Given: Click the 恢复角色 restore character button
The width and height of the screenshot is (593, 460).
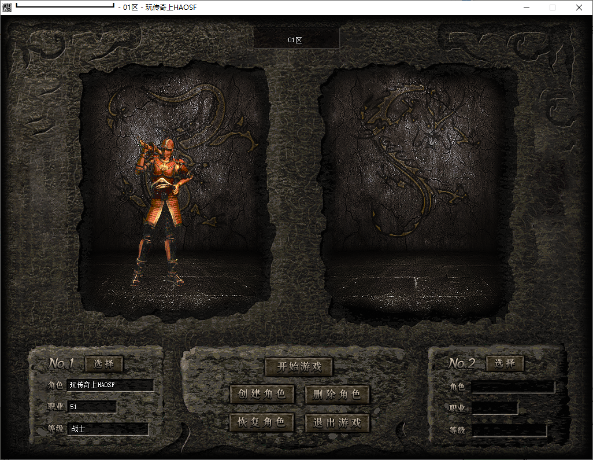Looking at the screenshot, I should [x=261, y=422].
